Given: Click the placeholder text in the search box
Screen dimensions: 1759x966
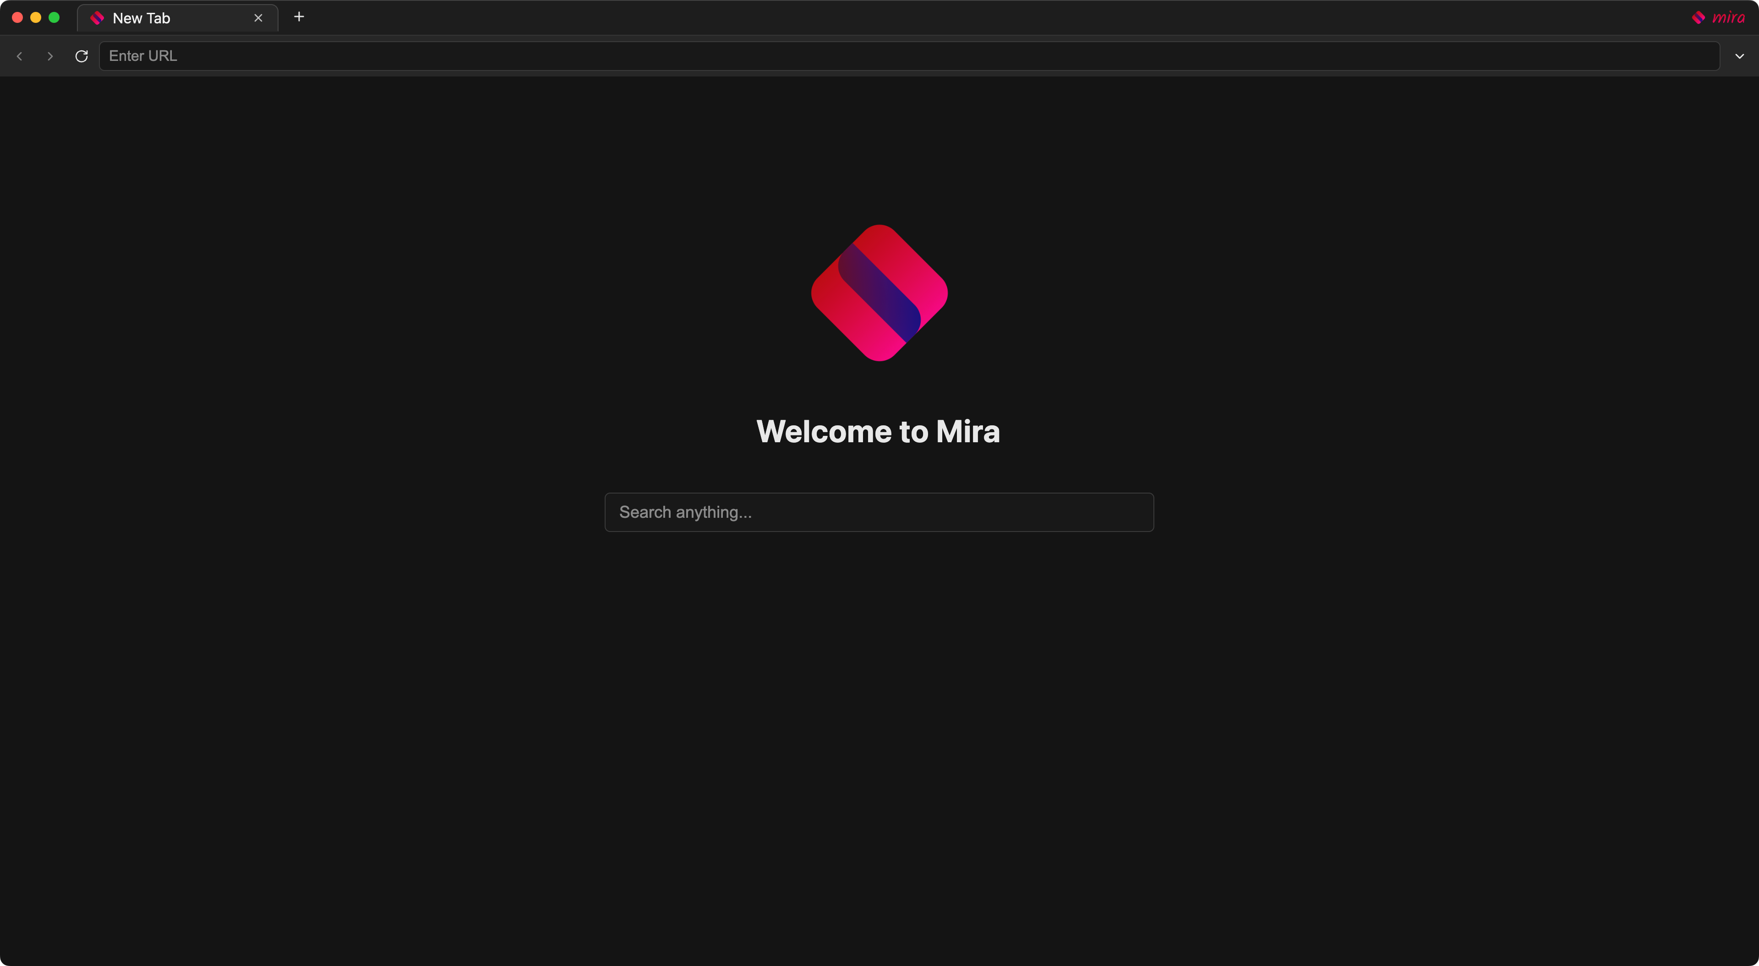Looking at the screenshot, I should tap(685, 512).
